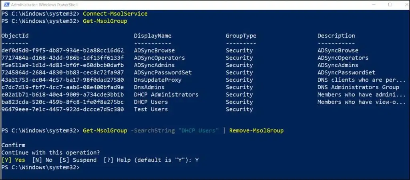Image resolution: width=410 pixels, height=180 pixels.
Task: Click ADSyncAdmins in the Description column
Action: [338, 65]
